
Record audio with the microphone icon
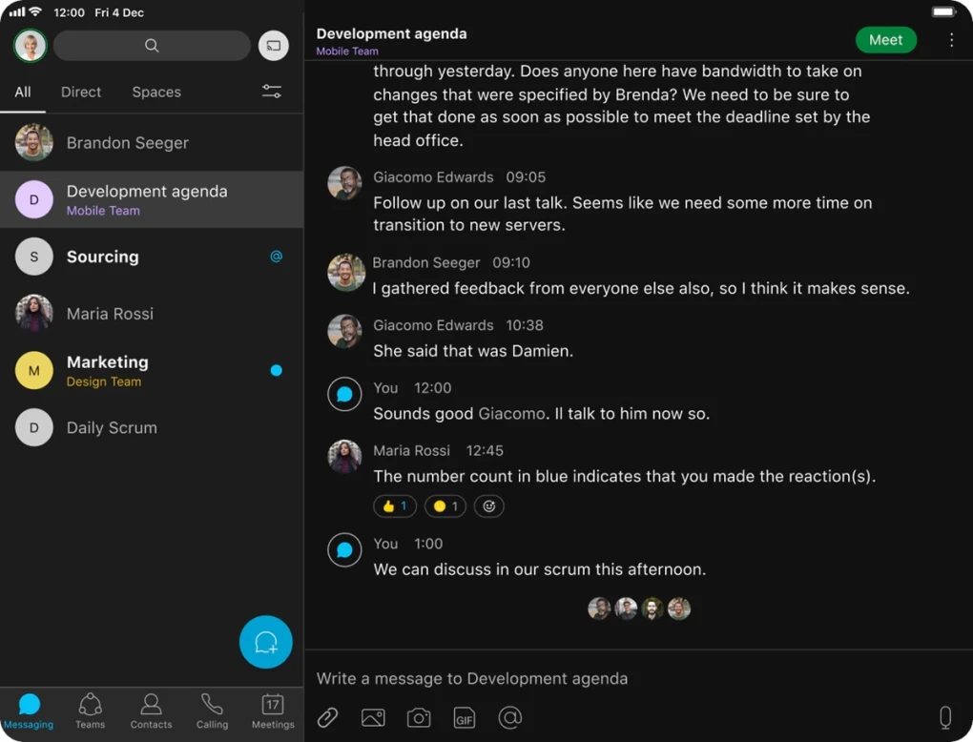(x=944, y=717)
